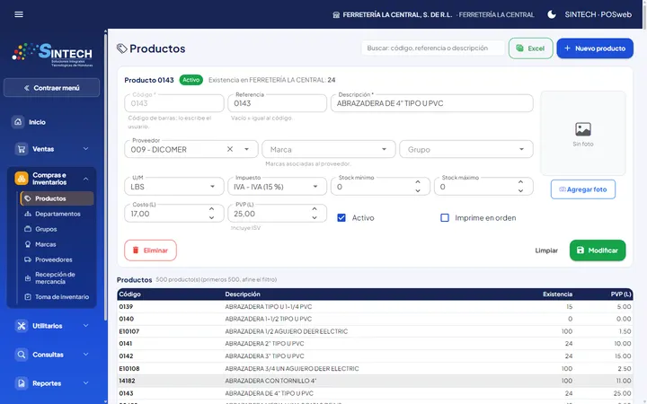647x404 pixels.
Task: Select row E10107 ABRAZADERA 1/2 AGUJERO
Action: coord(375,331)
